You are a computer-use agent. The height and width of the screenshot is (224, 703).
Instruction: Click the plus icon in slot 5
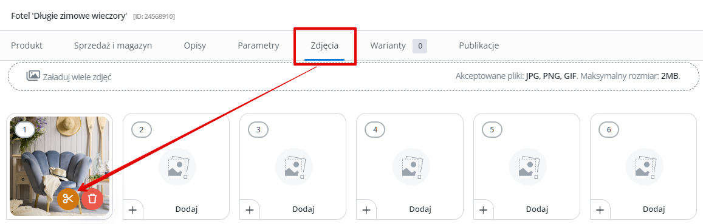483,209
